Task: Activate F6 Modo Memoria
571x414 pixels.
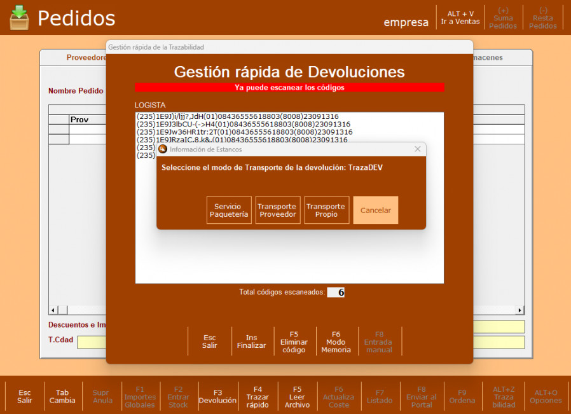Action: 336,342
